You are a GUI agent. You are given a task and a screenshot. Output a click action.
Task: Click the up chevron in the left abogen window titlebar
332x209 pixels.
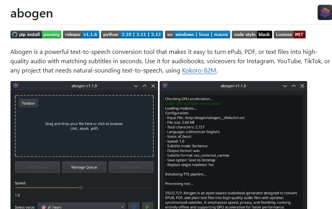144,86
